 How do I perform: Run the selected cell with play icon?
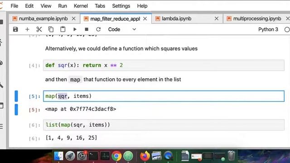coord(75,29)
